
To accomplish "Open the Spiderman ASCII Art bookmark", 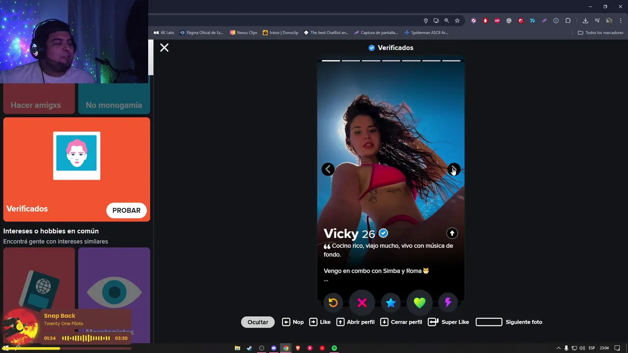I will pyautogui.click(x=426, y=33).
